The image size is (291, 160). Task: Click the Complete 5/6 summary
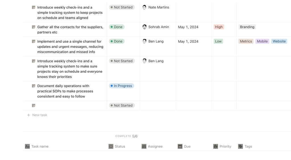(126, 136)
